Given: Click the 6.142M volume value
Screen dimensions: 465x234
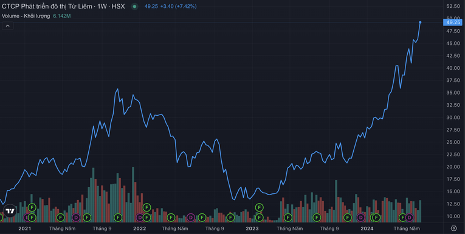Looking at the screenshot, I should [x=62, y=16].
